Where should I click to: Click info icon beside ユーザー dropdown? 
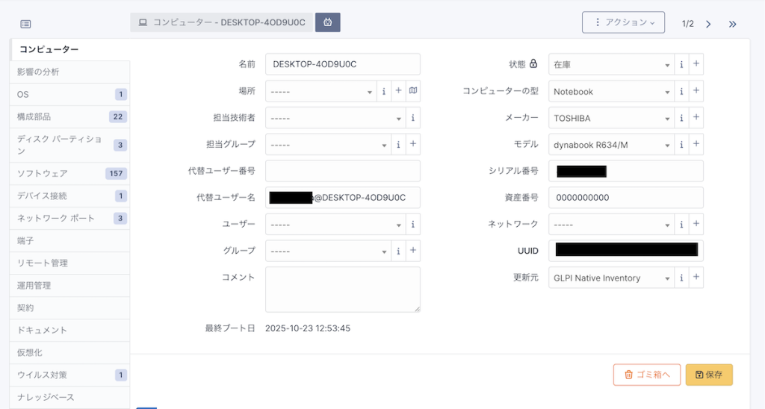[413, 225]
